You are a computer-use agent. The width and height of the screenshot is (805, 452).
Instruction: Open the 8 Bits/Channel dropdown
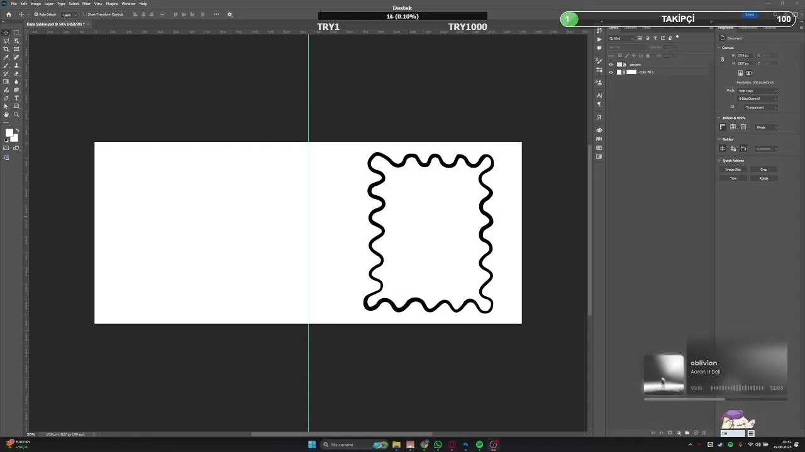click(x=758, y=99)
